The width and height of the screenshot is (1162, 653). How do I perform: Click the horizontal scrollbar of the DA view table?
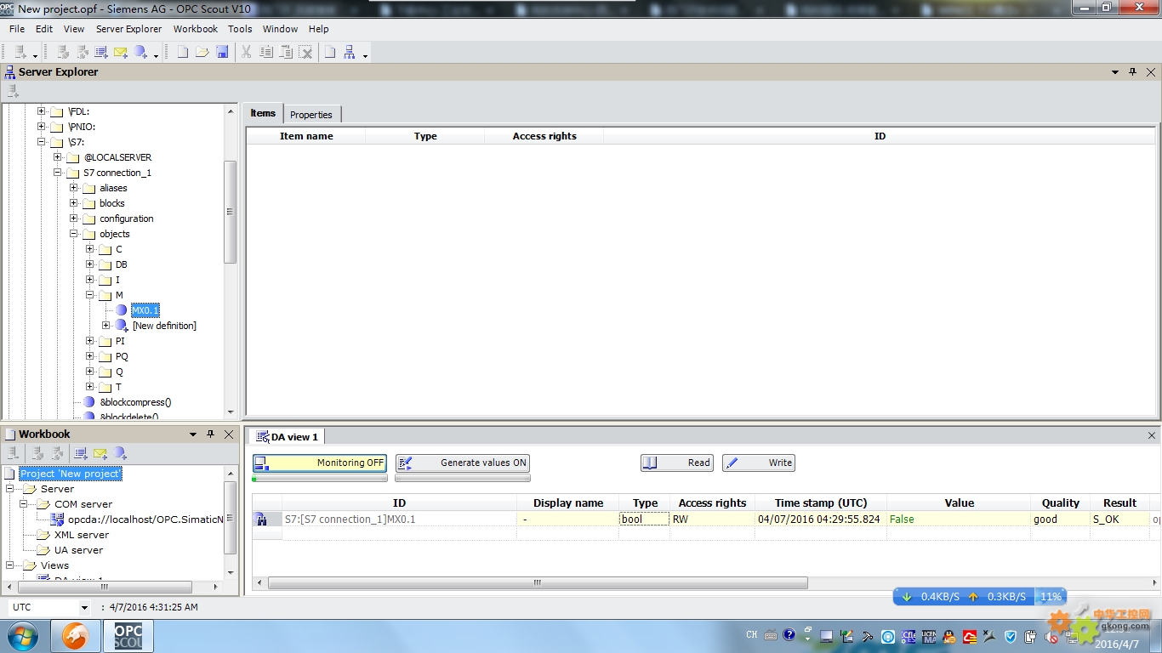pos(538,583)
